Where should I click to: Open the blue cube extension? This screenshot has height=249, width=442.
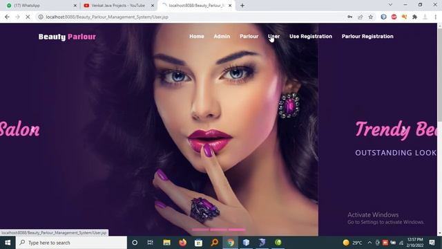pyautogui.click(x=383, y=17)
